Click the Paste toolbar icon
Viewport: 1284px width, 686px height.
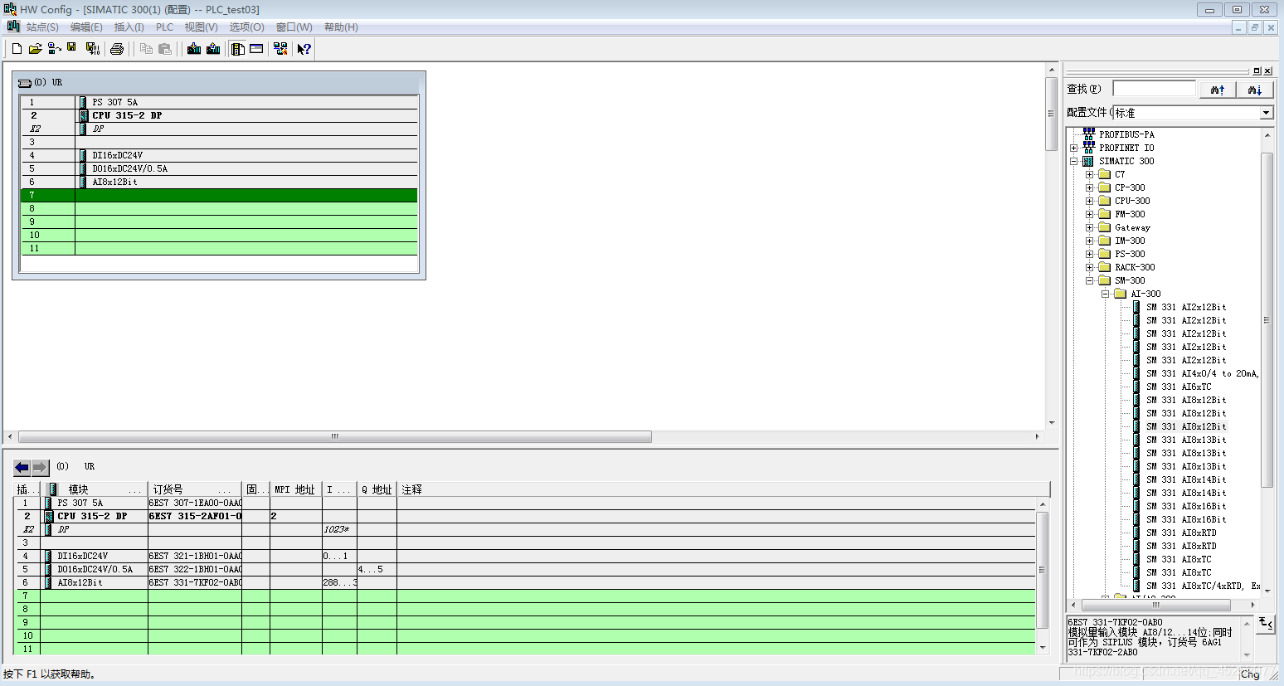click(x=164, y=49)
